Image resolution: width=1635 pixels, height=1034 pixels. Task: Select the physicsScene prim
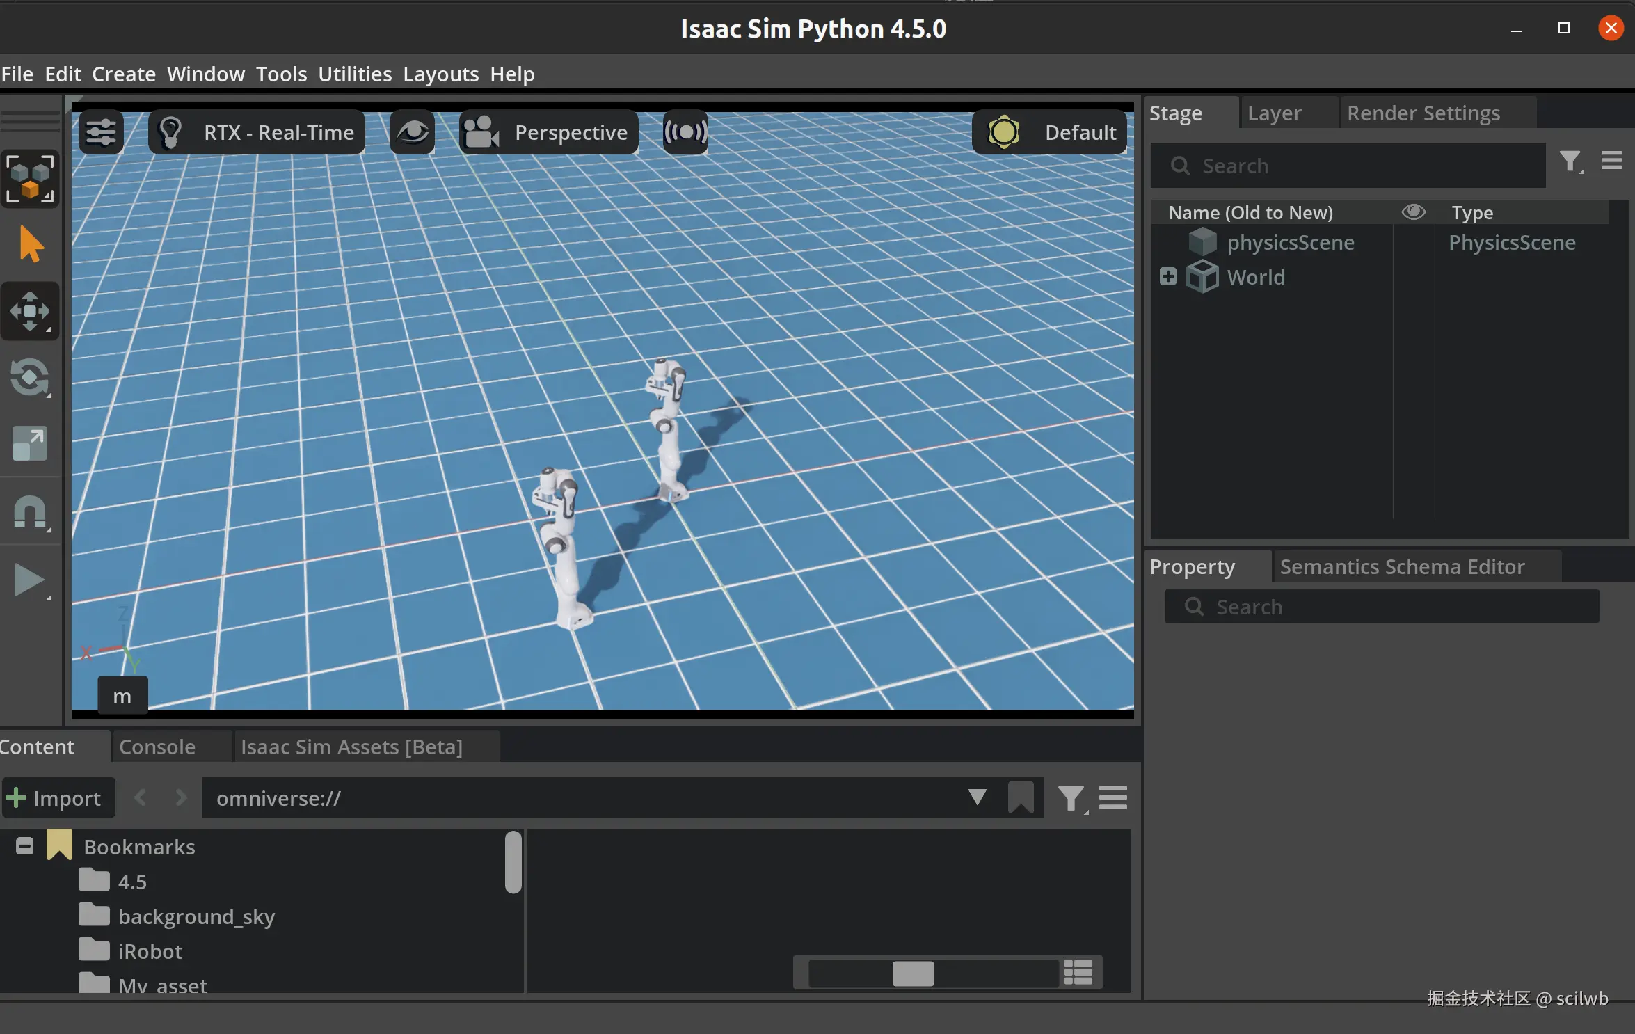1291,242
